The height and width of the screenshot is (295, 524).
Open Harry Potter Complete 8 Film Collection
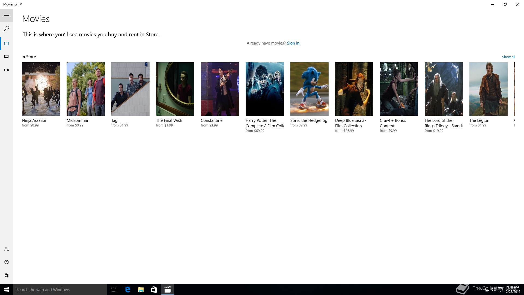264,89
